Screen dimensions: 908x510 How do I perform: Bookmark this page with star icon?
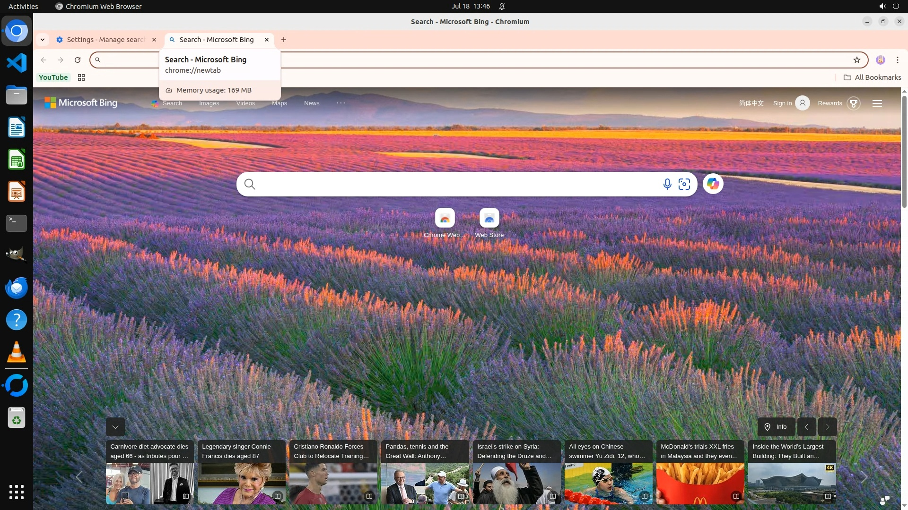[x=856, y=60]
